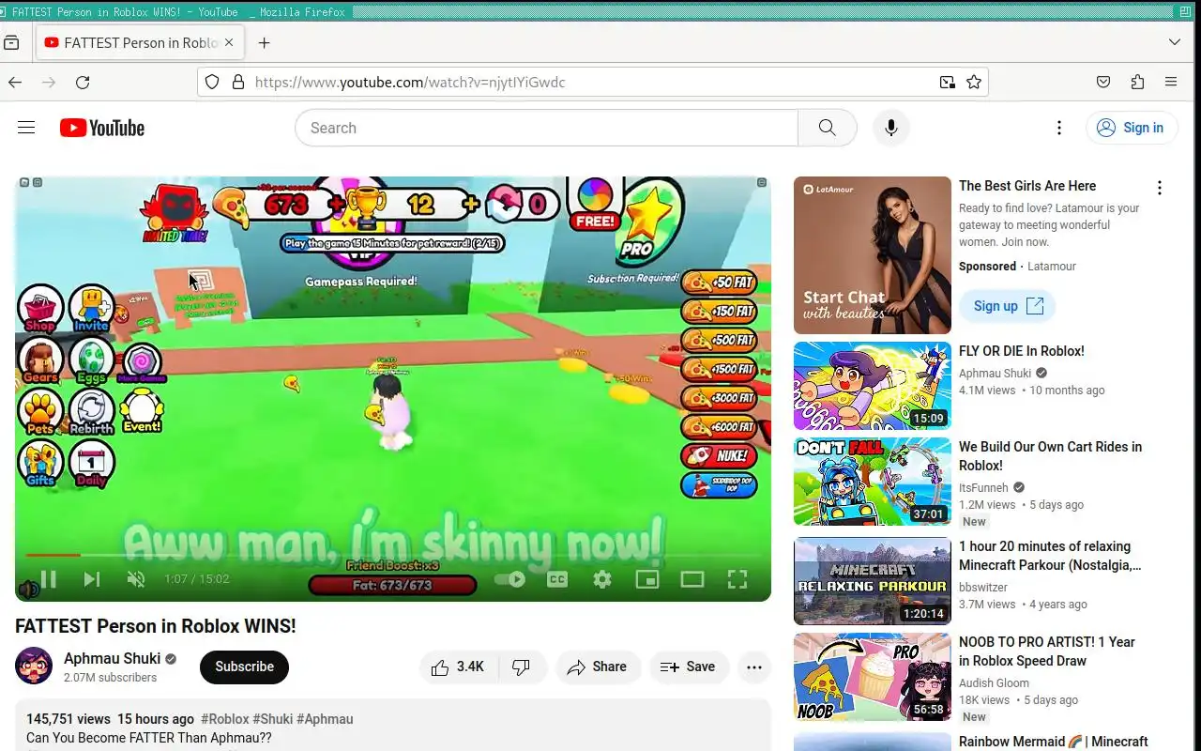This screenshot has width=1201, height=751.
Task: Open NOOB TO PRO ARTIST video thumbnail
Action: click(872, 677)
